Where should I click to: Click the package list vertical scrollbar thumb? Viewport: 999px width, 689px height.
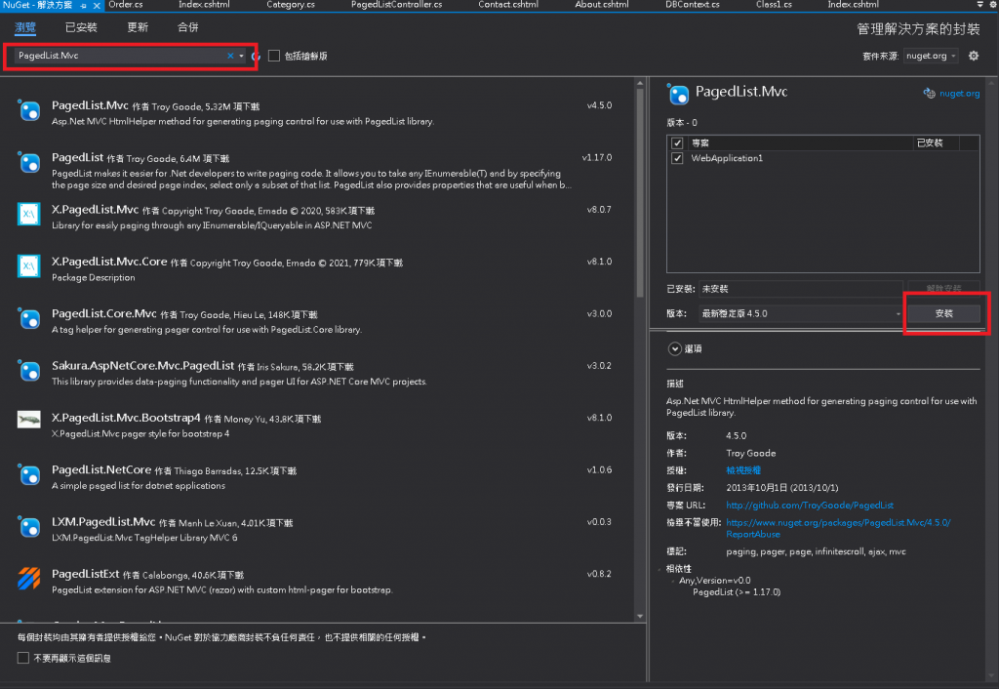tap(640, 192)
